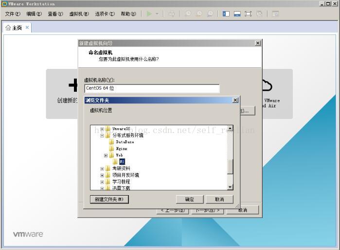This screenshot has height=250, width=340.
Task: Click the folder tree scrollbar thumb
Action: click(230, 167)
